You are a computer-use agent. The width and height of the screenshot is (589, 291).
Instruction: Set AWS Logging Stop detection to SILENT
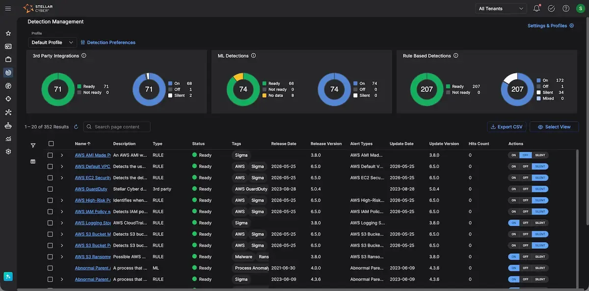pos(540,223)
